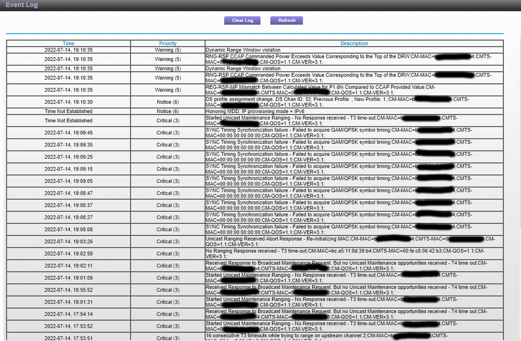Click the DS profile assignment change description
Image resolution: width=521 pixels, height=341 pixels.
tap(337, 102)
